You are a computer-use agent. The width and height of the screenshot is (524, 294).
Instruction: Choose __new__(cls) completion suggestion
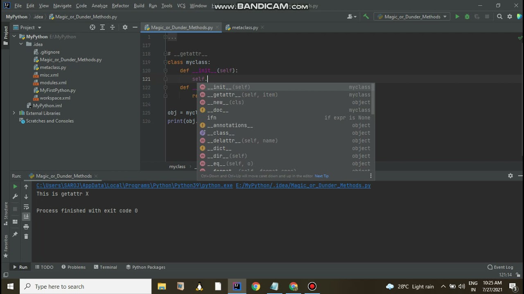tap(285, 102)
